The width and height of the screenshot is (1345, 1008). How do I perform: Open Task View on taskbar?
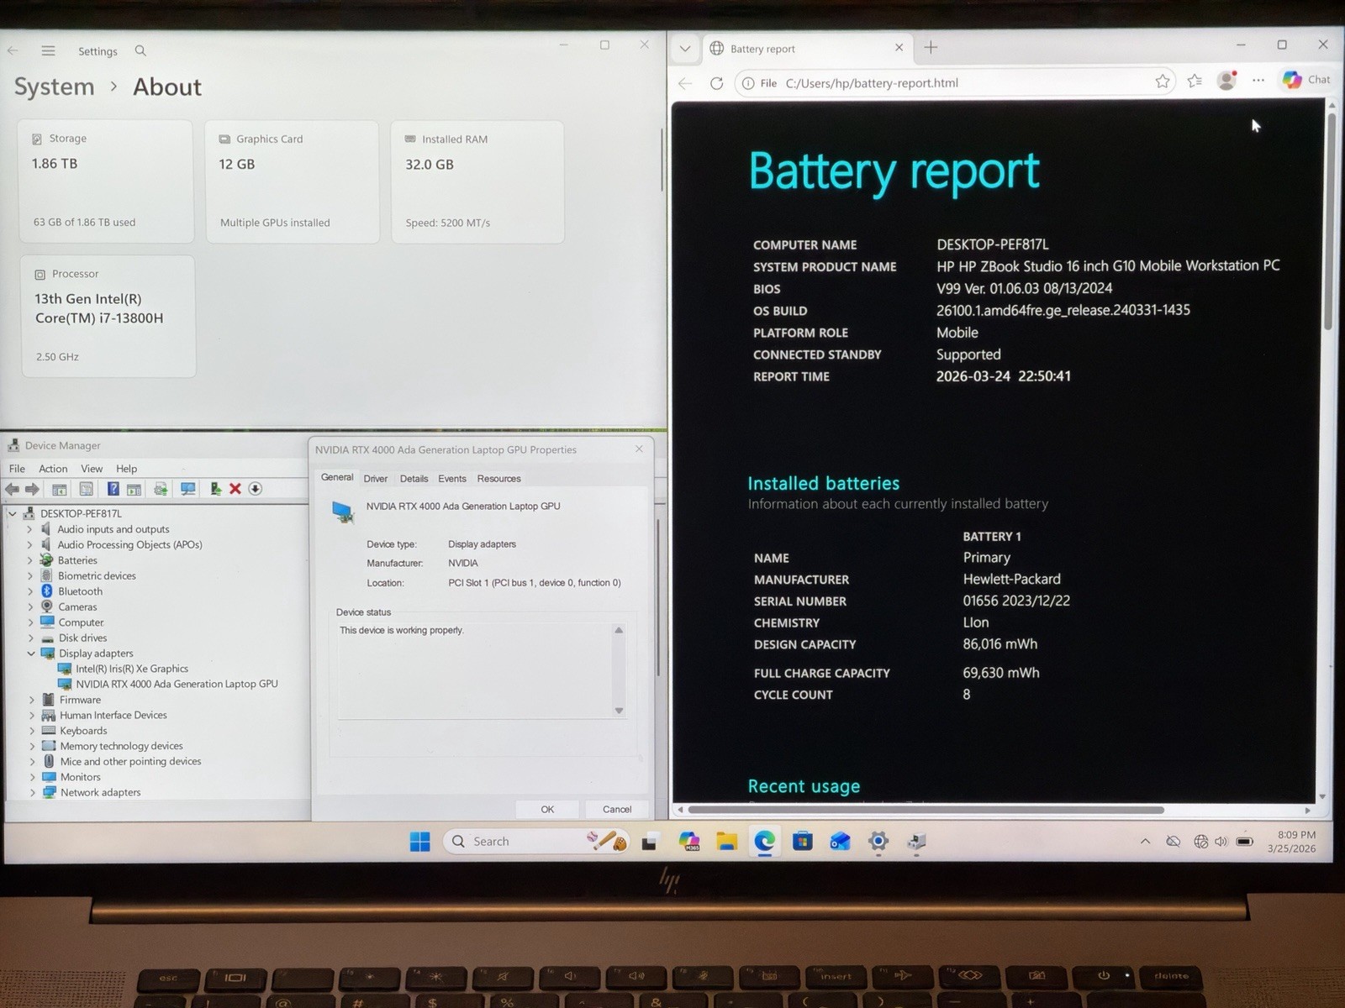coord(649,842)
